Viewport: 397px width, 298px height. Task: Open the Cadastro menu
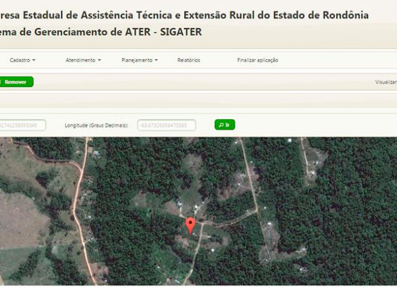pyautogui.click(x=22, y=60)
